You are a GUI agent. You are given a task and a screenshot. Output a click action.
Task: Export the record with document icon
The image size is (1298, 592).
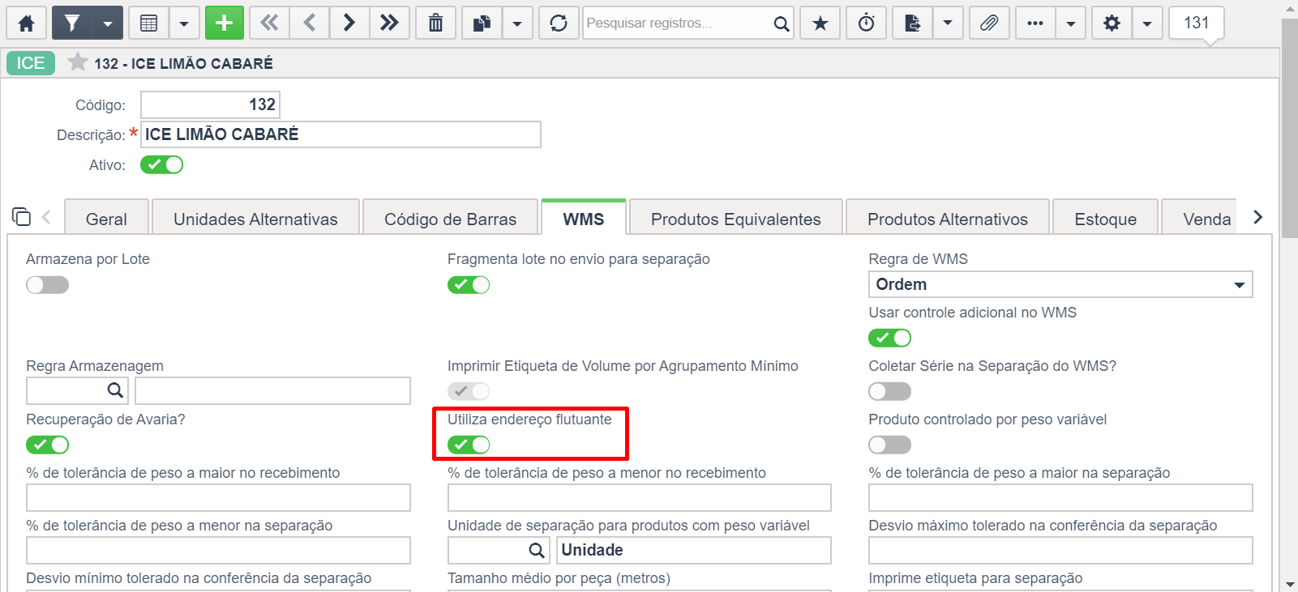point(913,23)
